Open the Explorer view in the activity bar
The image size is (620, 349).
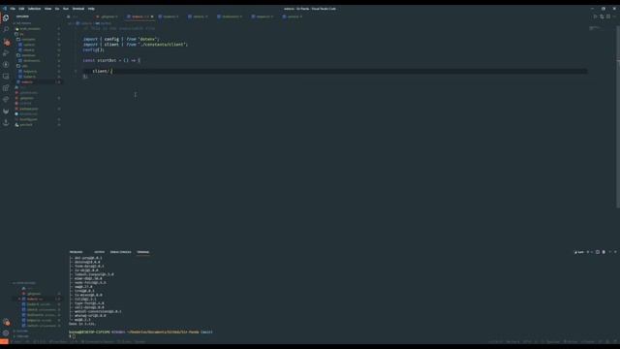(x=6, y=17)
